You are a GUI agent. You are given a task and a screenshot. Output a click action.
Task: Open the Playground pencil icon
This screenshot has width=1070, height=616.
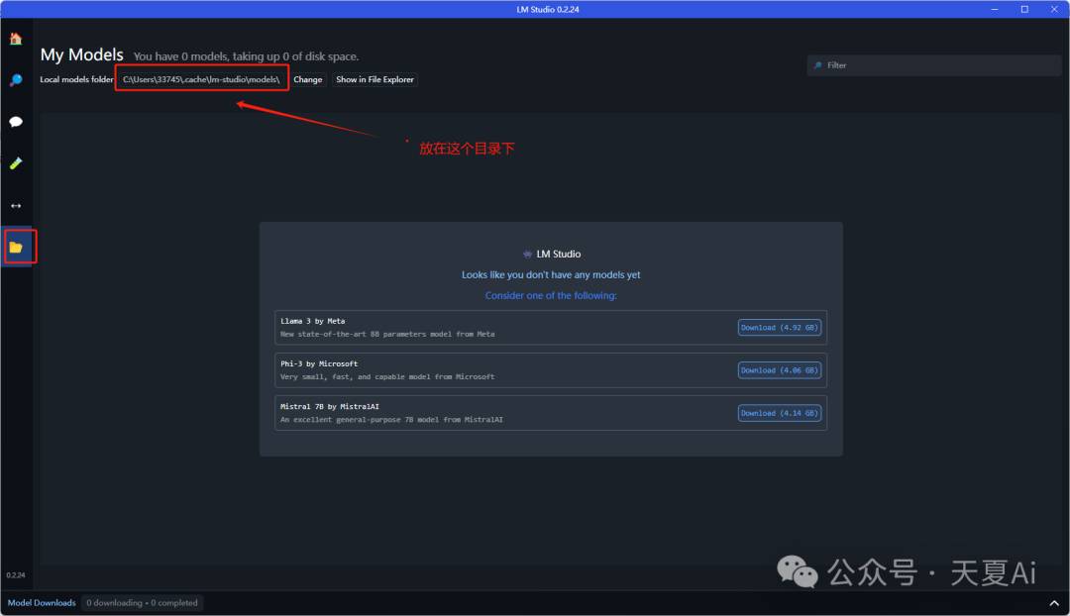point(16,163)
